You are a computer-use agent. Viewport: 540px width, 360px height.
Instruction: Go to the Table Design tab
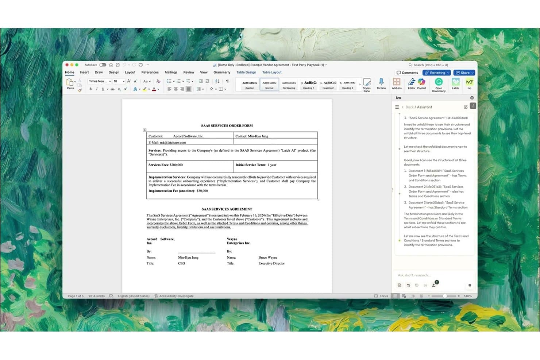(x=246, y=72)
